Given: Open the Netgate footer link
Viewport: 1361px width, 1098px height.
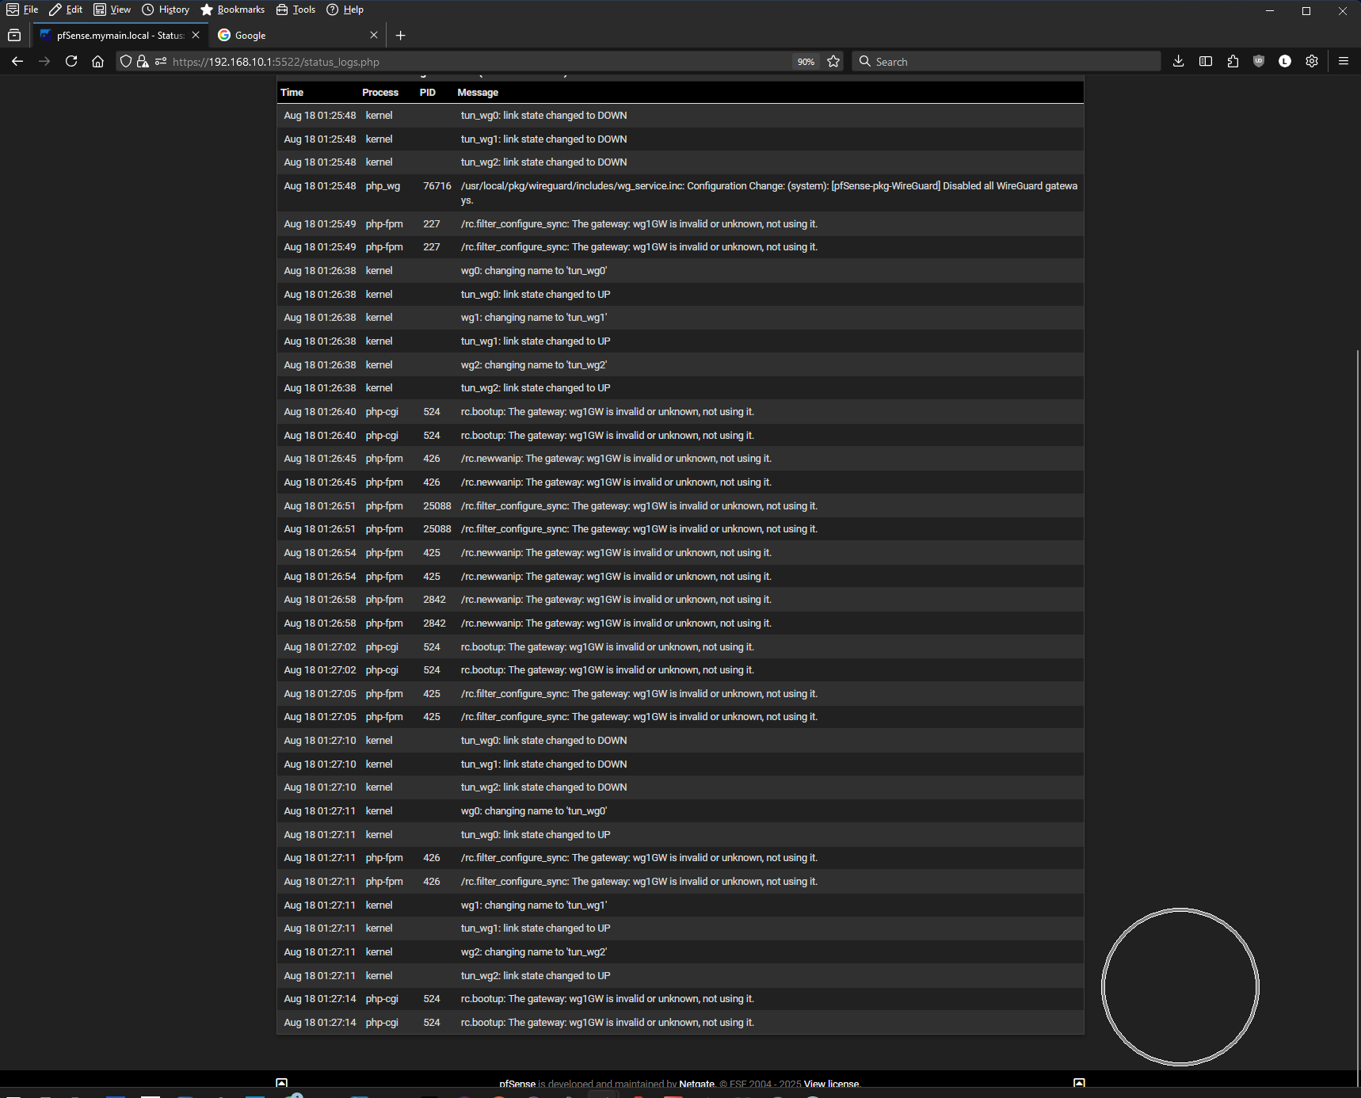Looking at the screenshot, I should pos(696,1084).
